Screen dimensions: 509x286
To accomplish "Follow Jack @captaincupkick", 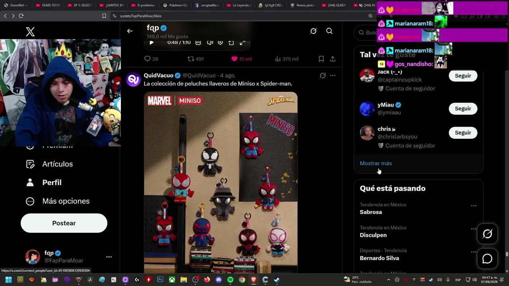I will pos(463,75).
